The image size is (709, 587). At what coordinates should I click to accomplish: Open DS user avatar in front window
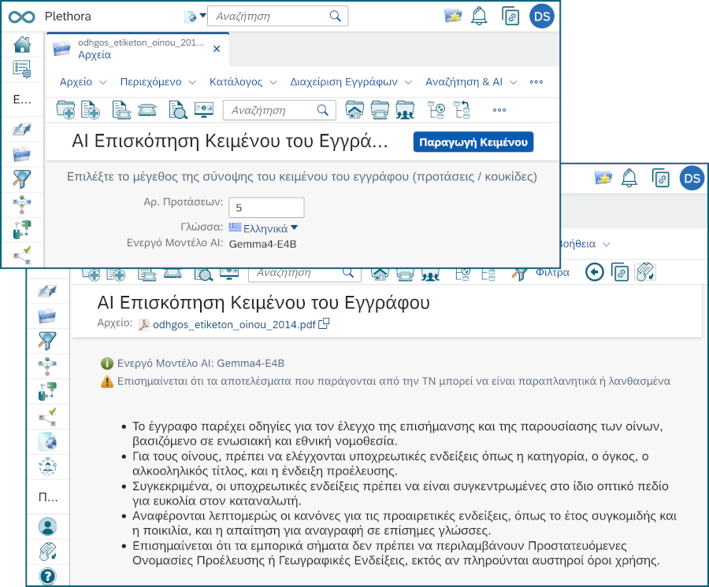[542, 17]
